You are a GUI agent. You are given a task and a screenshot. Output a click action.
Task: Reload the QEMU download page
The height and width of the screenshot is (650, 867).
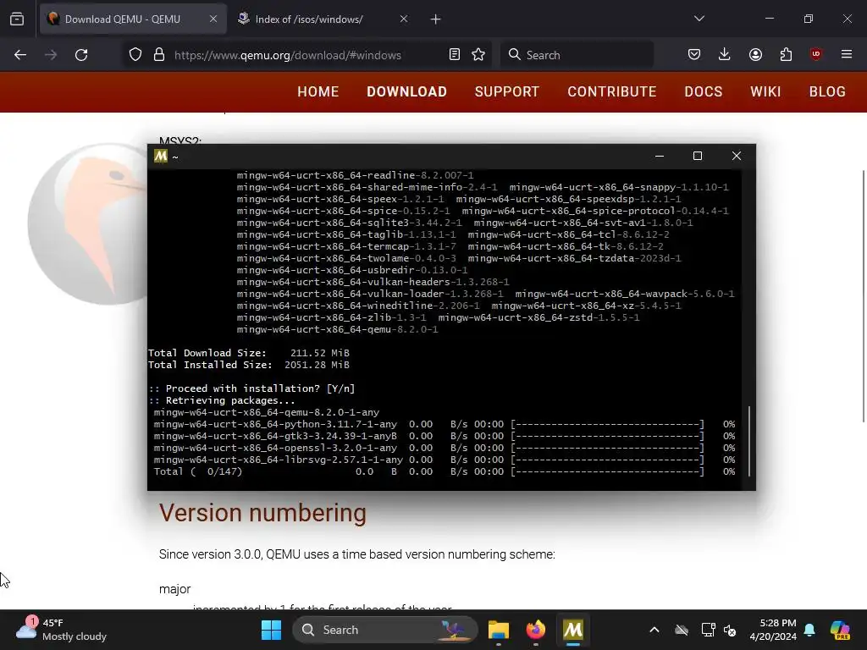(81, 55)
